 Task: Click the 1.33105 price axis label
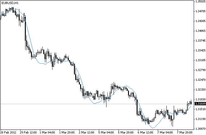pyautogui.click(x=200, y=60)
